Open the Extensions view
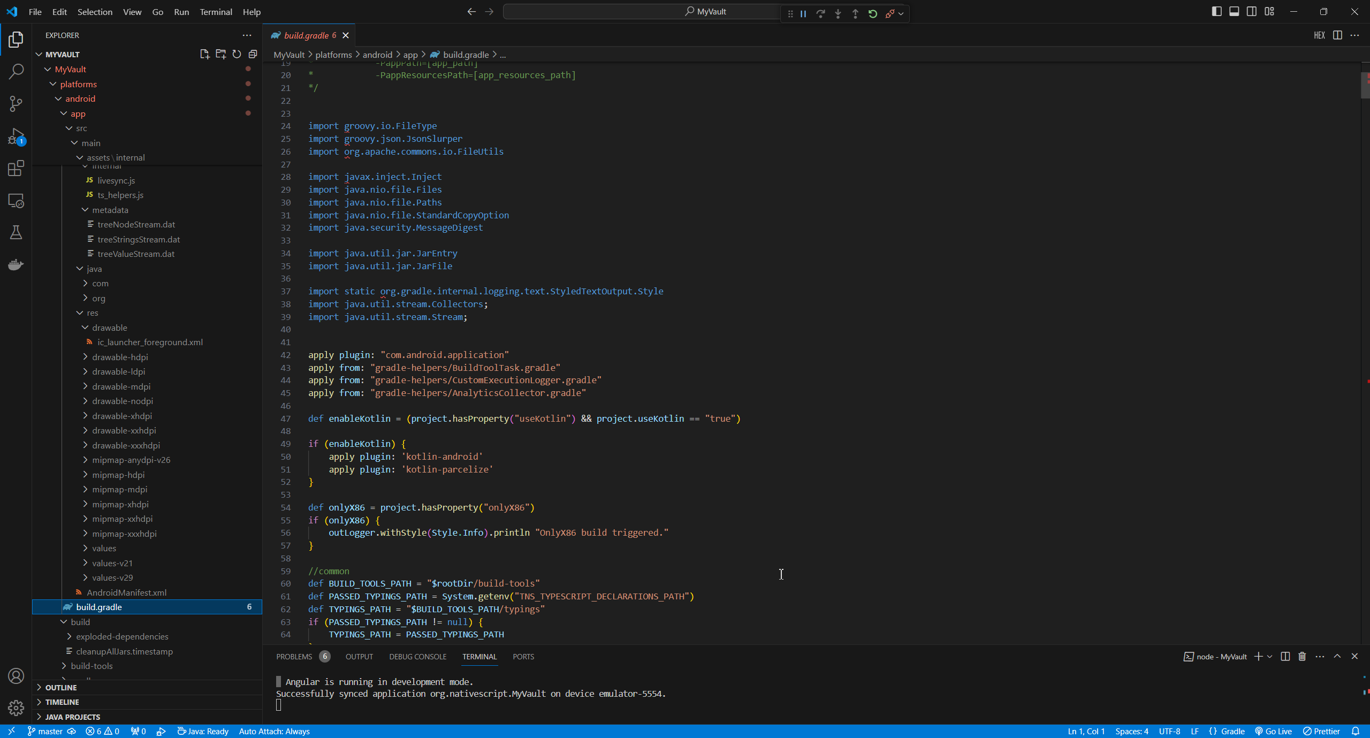The image size is (1370, 738). point(16,169)
